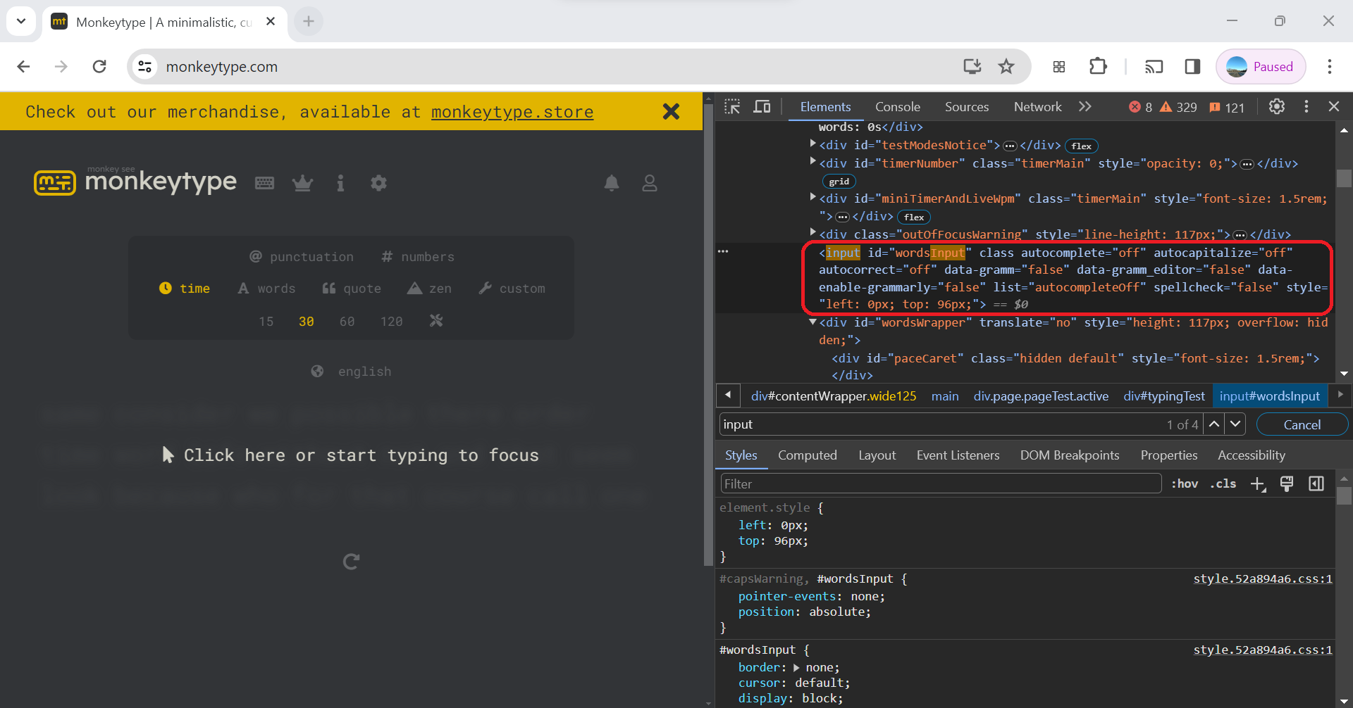Viewport: 1353px width, 708px height.
Task: Expand the testModesNotice div node
Action: point(813,144)
